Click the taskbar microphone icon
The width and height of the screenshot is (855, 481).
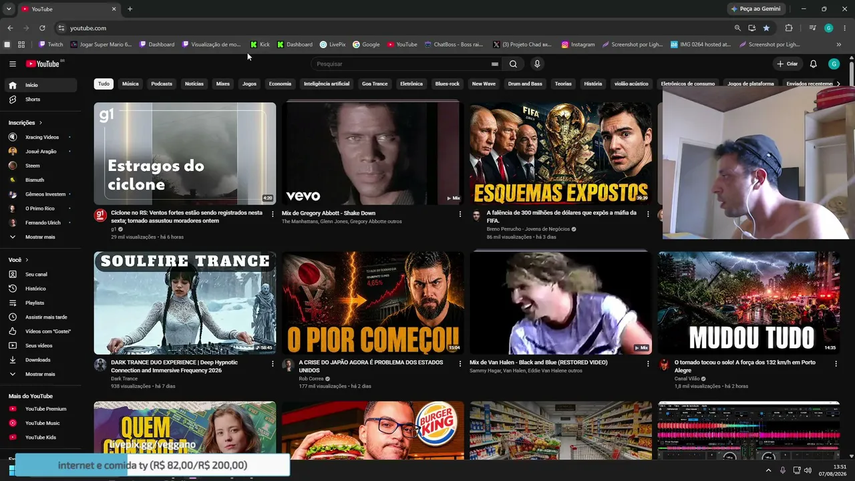tap(783, 471)
